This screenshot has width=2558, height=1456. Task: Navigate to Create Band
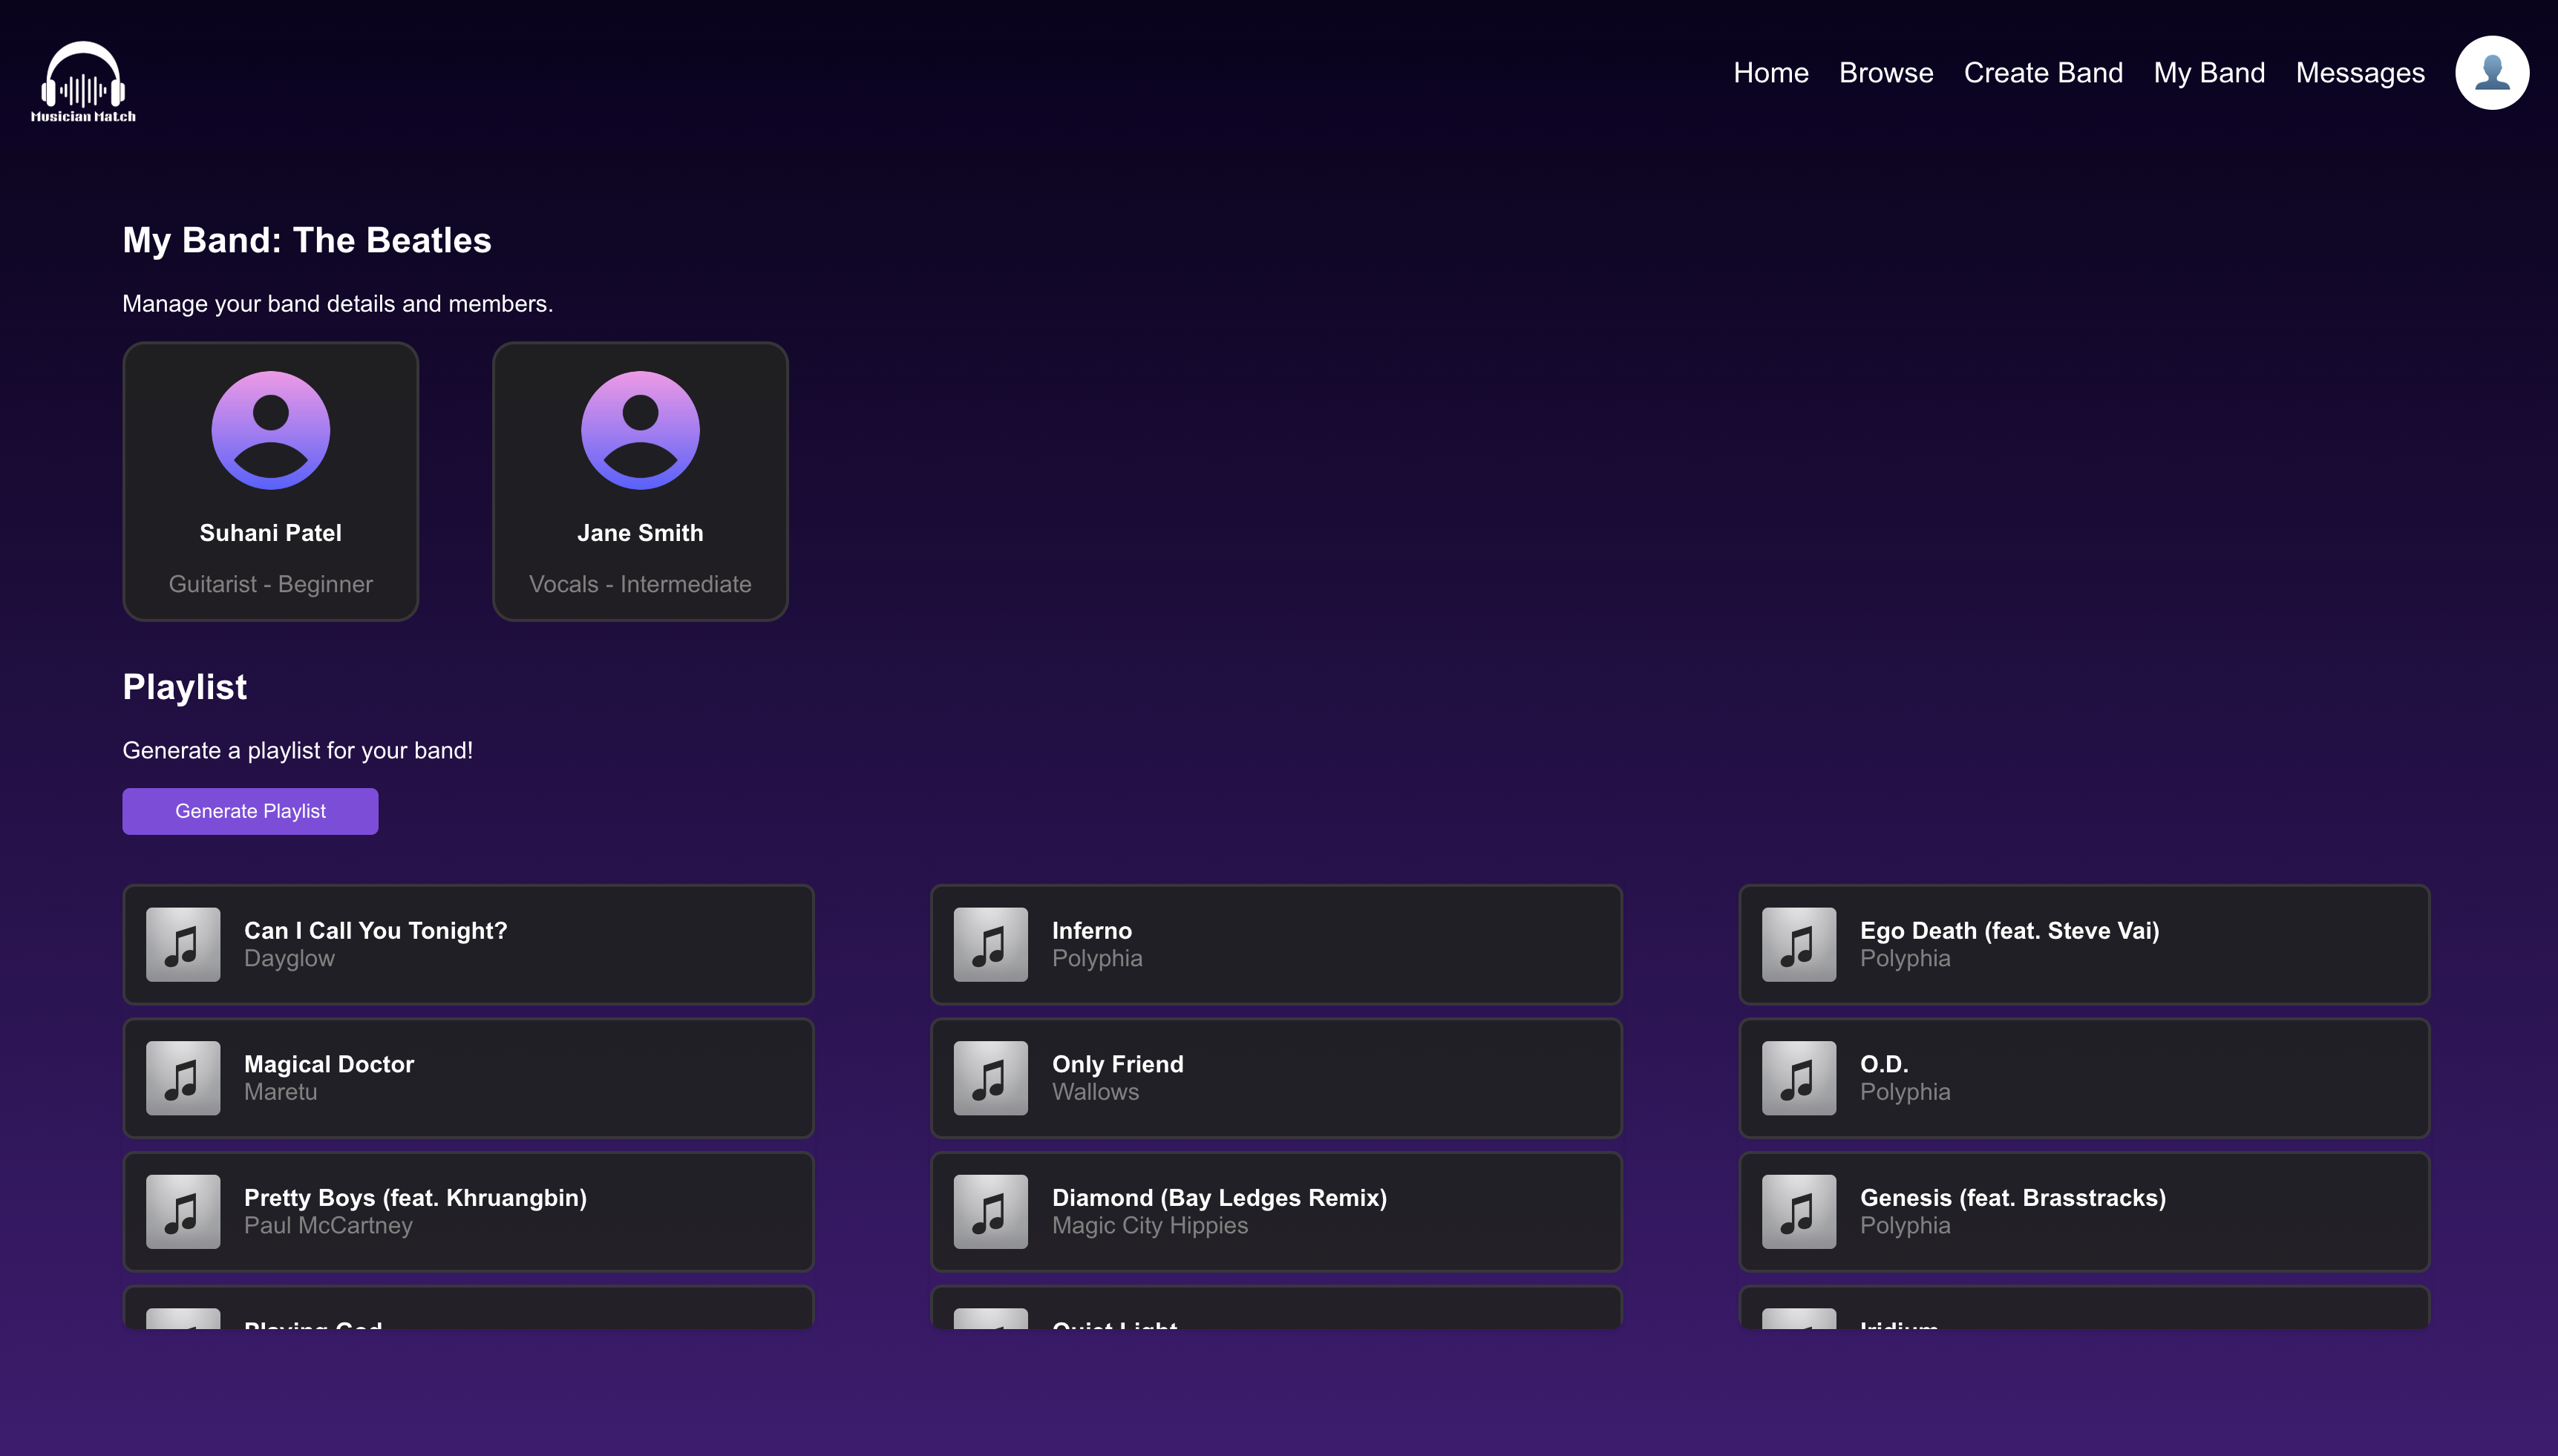pos(2042,73)
